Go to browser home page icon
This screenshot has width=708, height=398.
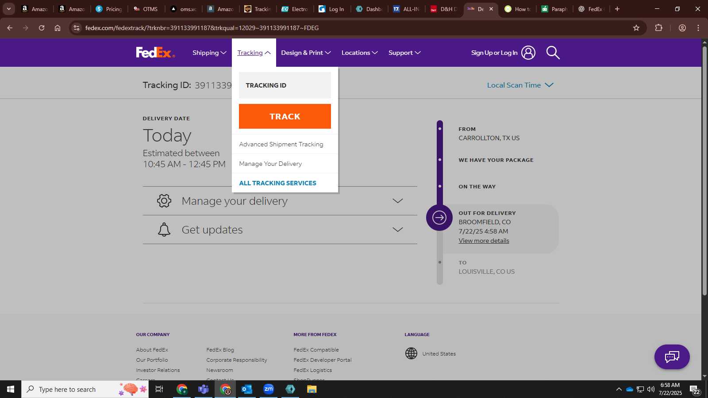tap(58, 28)
